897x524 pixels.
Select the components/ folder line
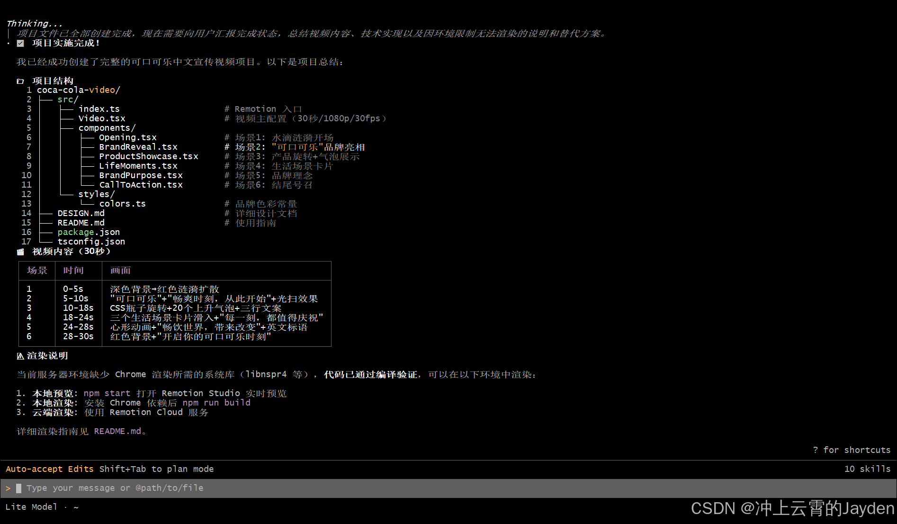pyautogui.click(x=107, y=128)
